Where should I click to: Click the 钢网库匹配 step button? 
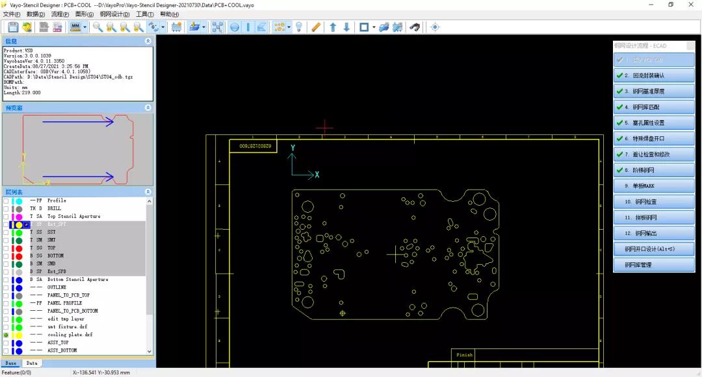[655, 107]
